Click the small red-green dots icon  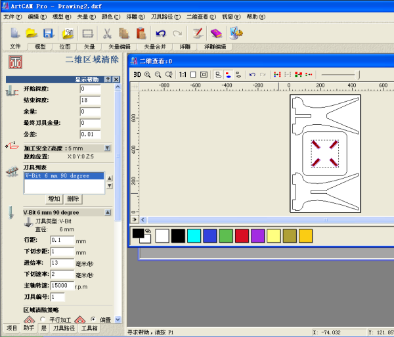click(309, 75)
